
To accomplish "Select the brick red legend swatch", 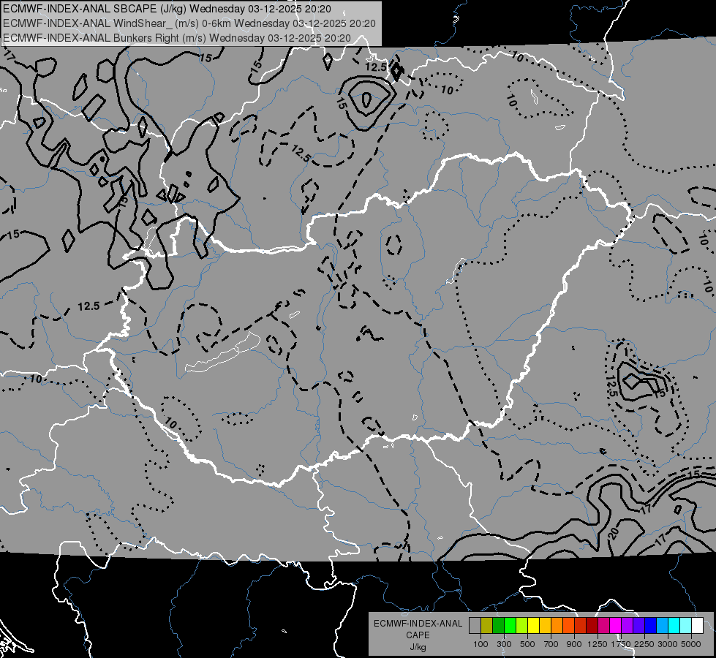I will pos(580,625).
